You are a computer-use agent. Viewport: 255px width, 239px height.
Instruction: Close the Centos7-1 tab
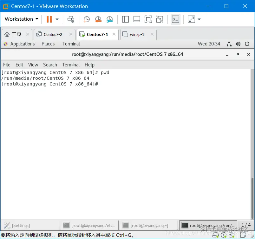[x=114, y=34]
